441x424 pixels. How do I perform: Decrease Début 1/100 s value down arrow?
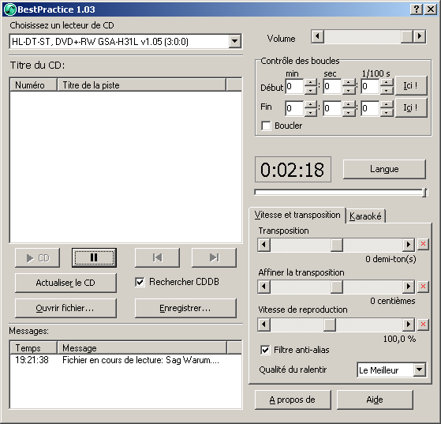click(387, 90)
